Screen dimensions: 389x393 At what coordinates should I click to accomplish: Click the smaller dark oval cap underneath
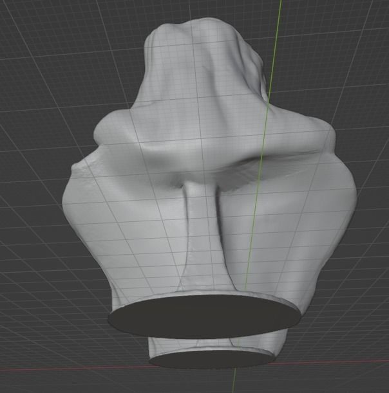coord(212,359)
